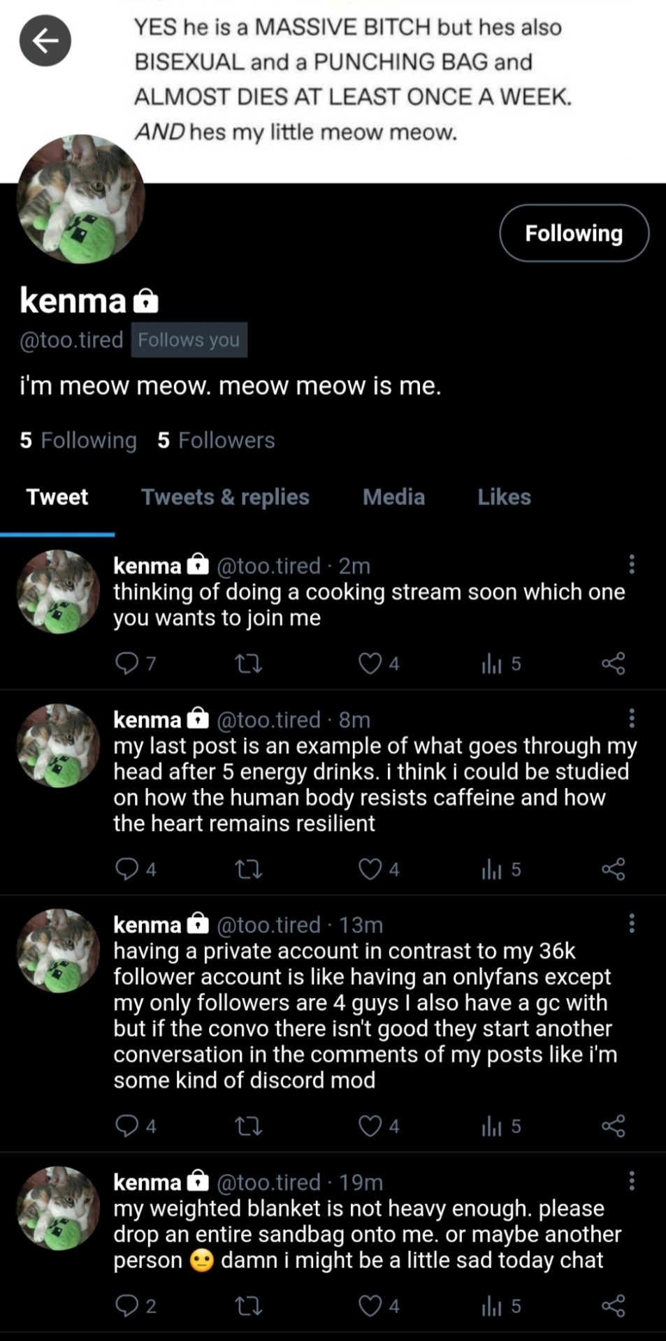Retweet the private account tweet

click(x=248, y=1126)
